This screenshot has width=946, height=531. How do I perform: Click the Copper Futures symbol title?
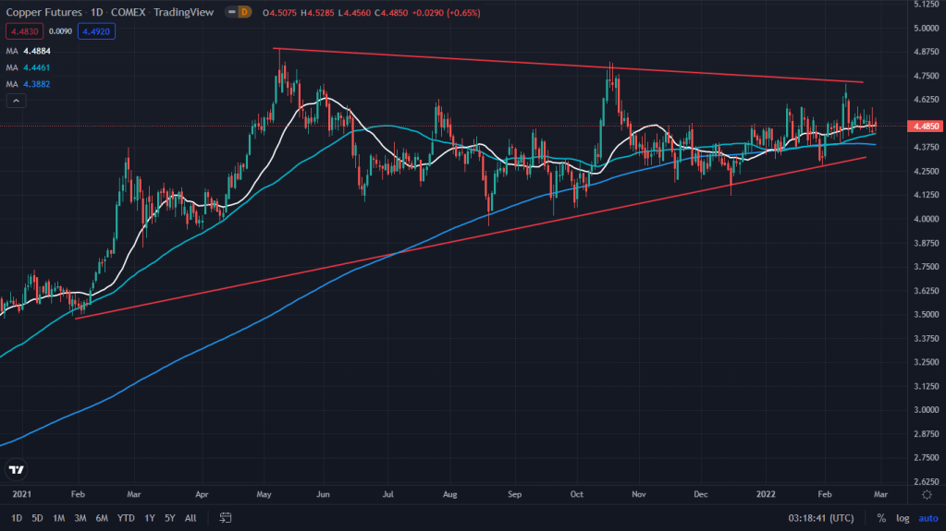(x=43, y=12)
